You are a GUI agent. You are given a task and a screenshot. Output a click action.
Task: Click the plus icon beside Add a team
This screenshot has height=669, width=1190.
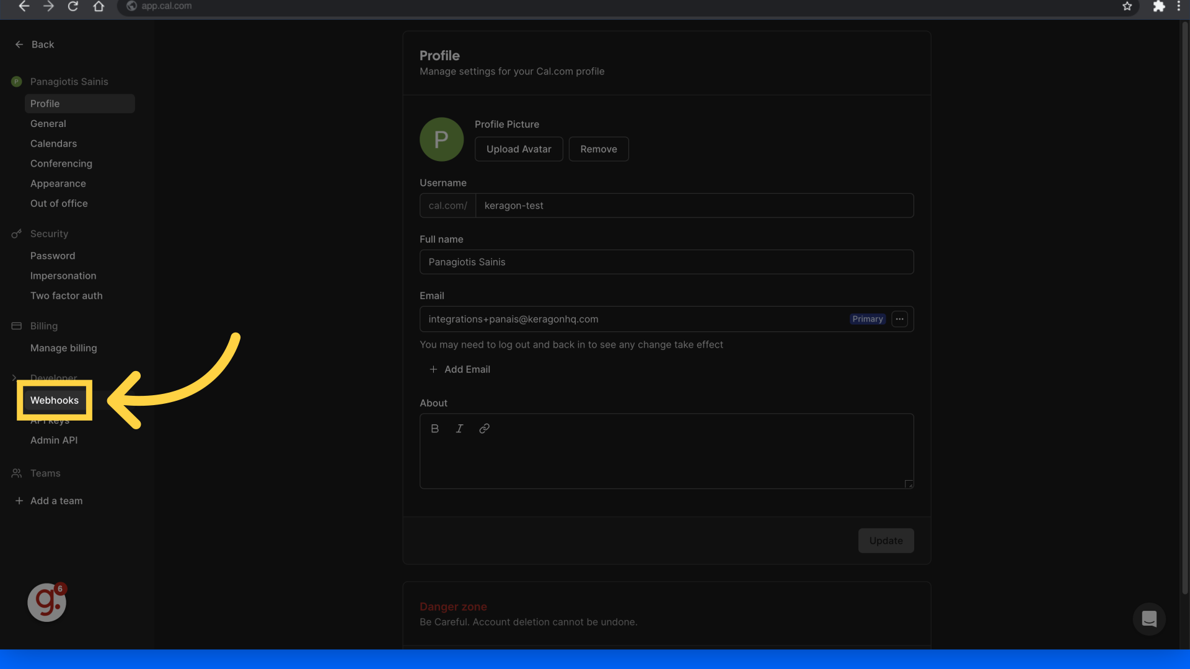point(19,501)
